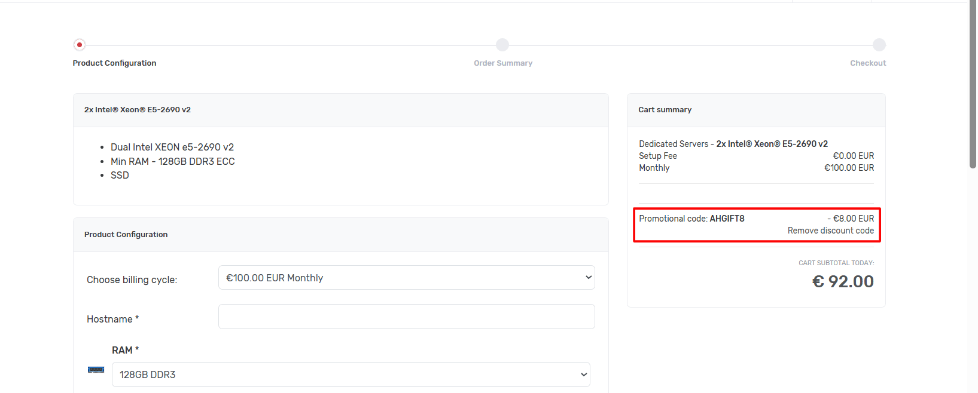The height and width of the screenshot is (393, 978).
Task: Click the RAM * label
Action: (x=125, y=350)
